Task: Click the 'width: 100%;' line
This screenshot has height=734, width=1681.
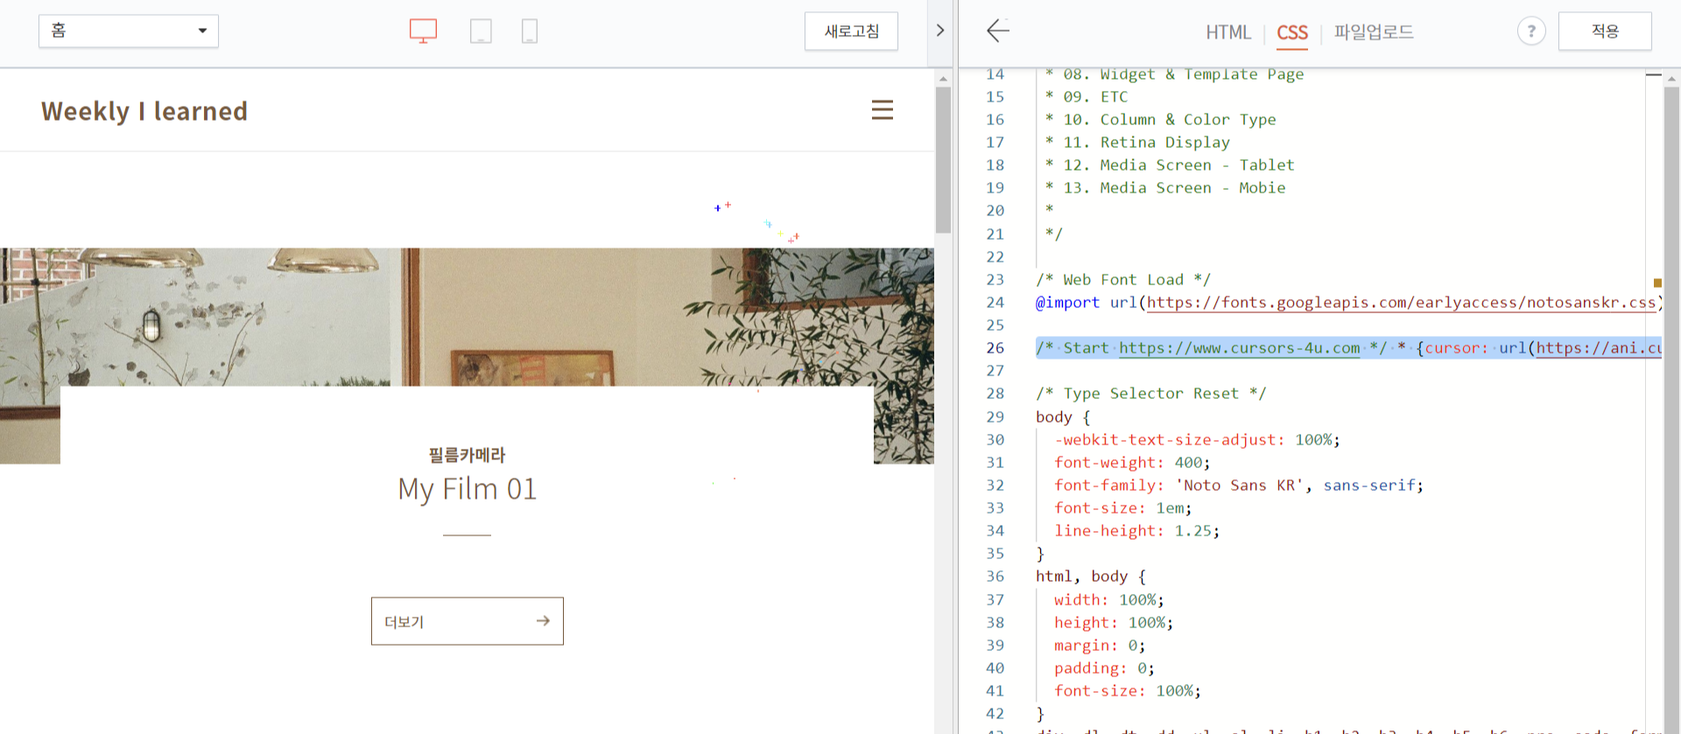Action: [x=1109, y=600]
